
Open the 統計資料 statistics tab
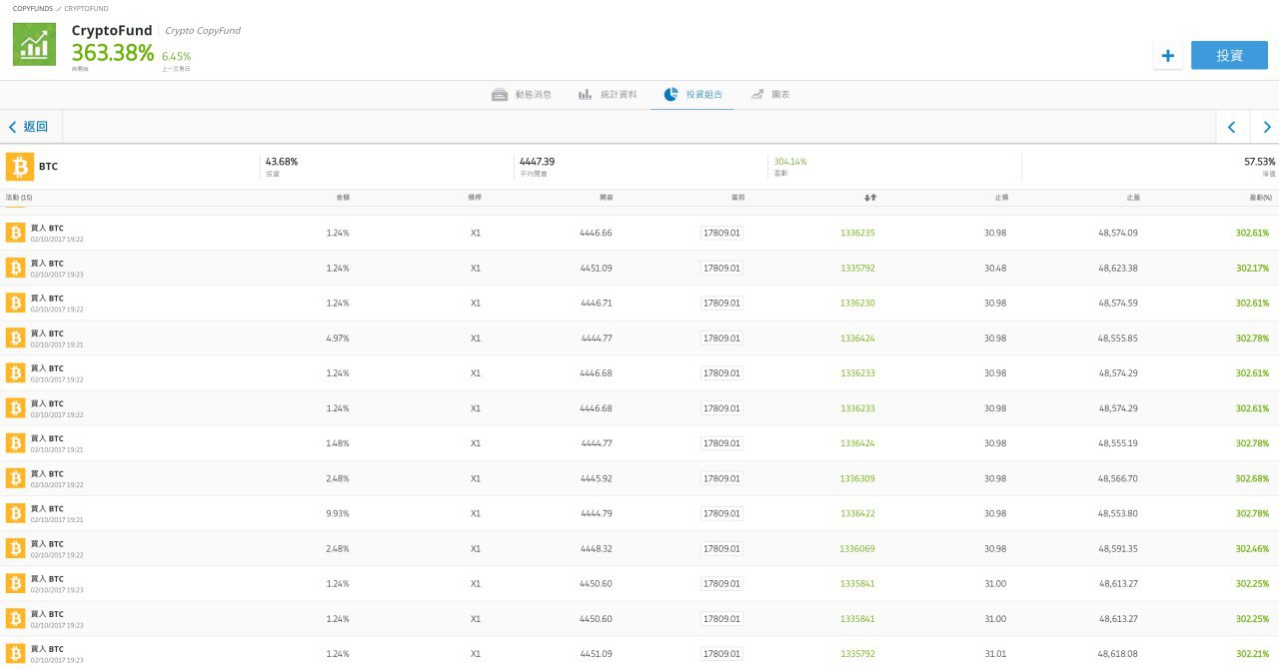pyautogui.click(x=607, y=95)
